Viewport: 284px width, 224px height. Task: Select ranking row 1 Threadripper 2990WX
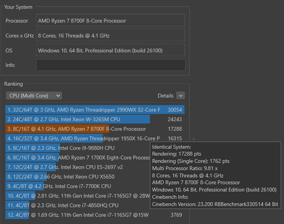click(x=95, y=110)
